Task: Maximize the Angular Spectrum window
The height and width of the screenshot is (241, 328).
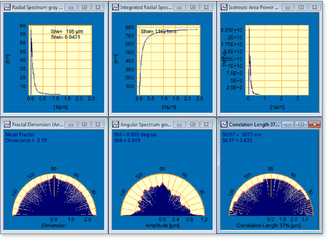Action: tap(193, 124)
